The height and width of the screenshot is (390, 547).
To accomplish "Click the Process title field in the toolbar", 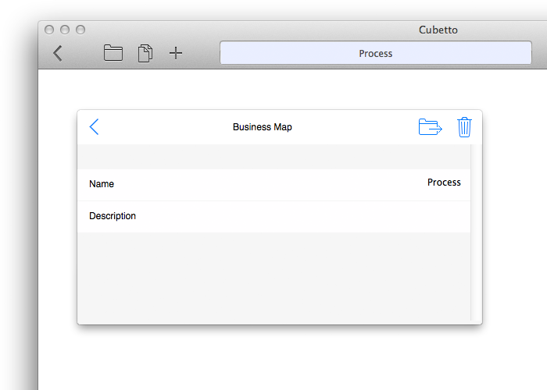I will tap(376, 53).
